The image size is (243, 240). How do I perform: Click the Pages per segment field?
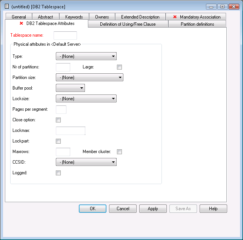tap(61, 110)
